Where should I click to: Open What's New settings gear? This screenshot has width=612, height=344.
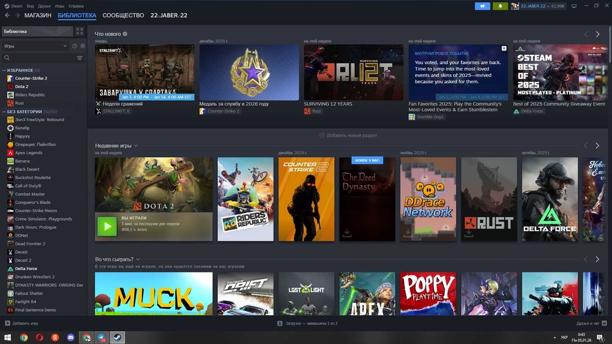coord(125,34)
